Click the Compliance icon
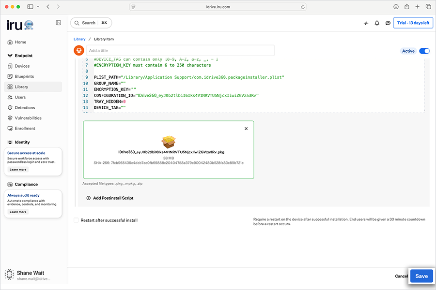 10,184
